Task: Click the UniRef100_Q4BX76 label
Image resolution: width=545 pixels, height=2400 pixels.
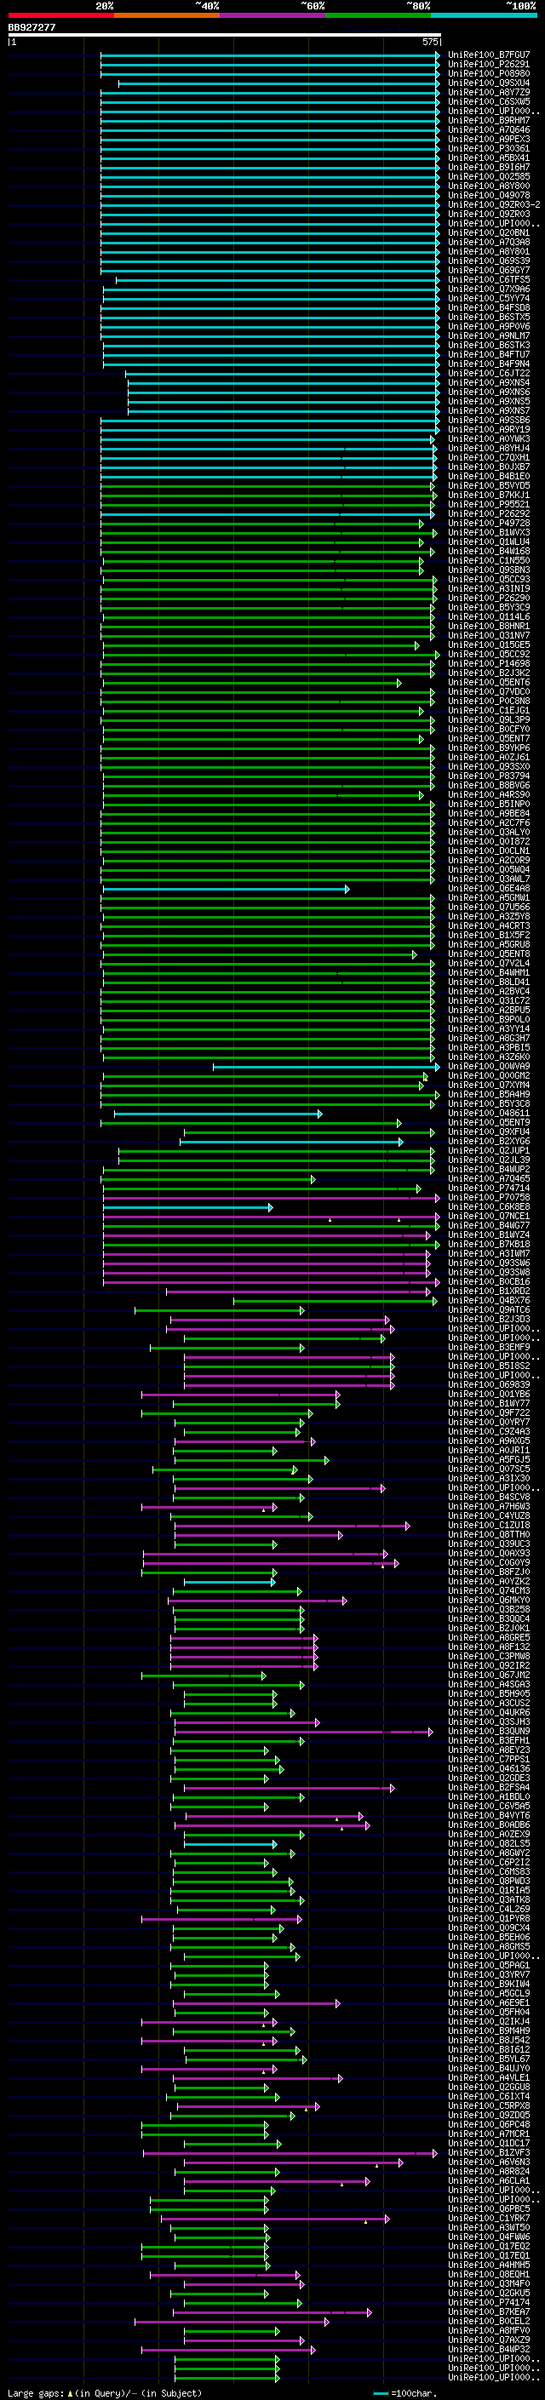Action: coord(488,1300)
